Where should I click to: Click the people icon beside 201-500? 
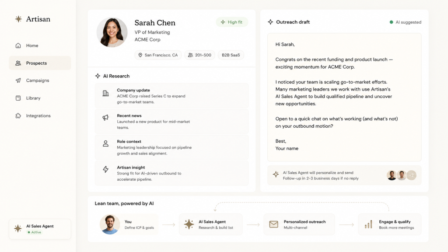pyautogui.click(x=190, y=55)
